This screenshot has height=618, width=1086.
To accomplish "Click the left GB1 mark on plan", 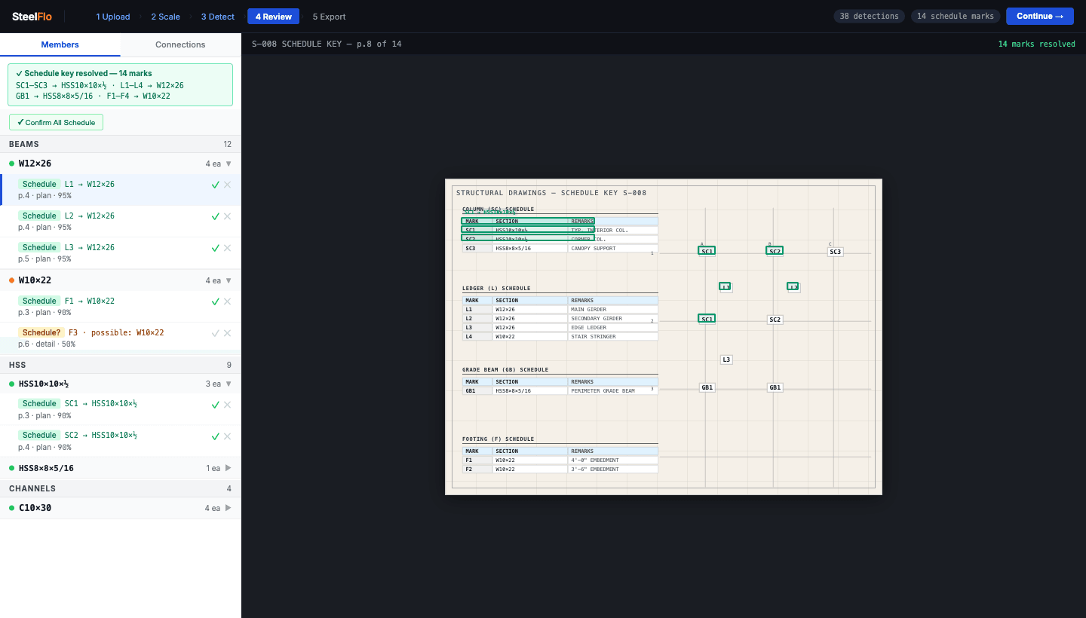I will click(707, 387).
